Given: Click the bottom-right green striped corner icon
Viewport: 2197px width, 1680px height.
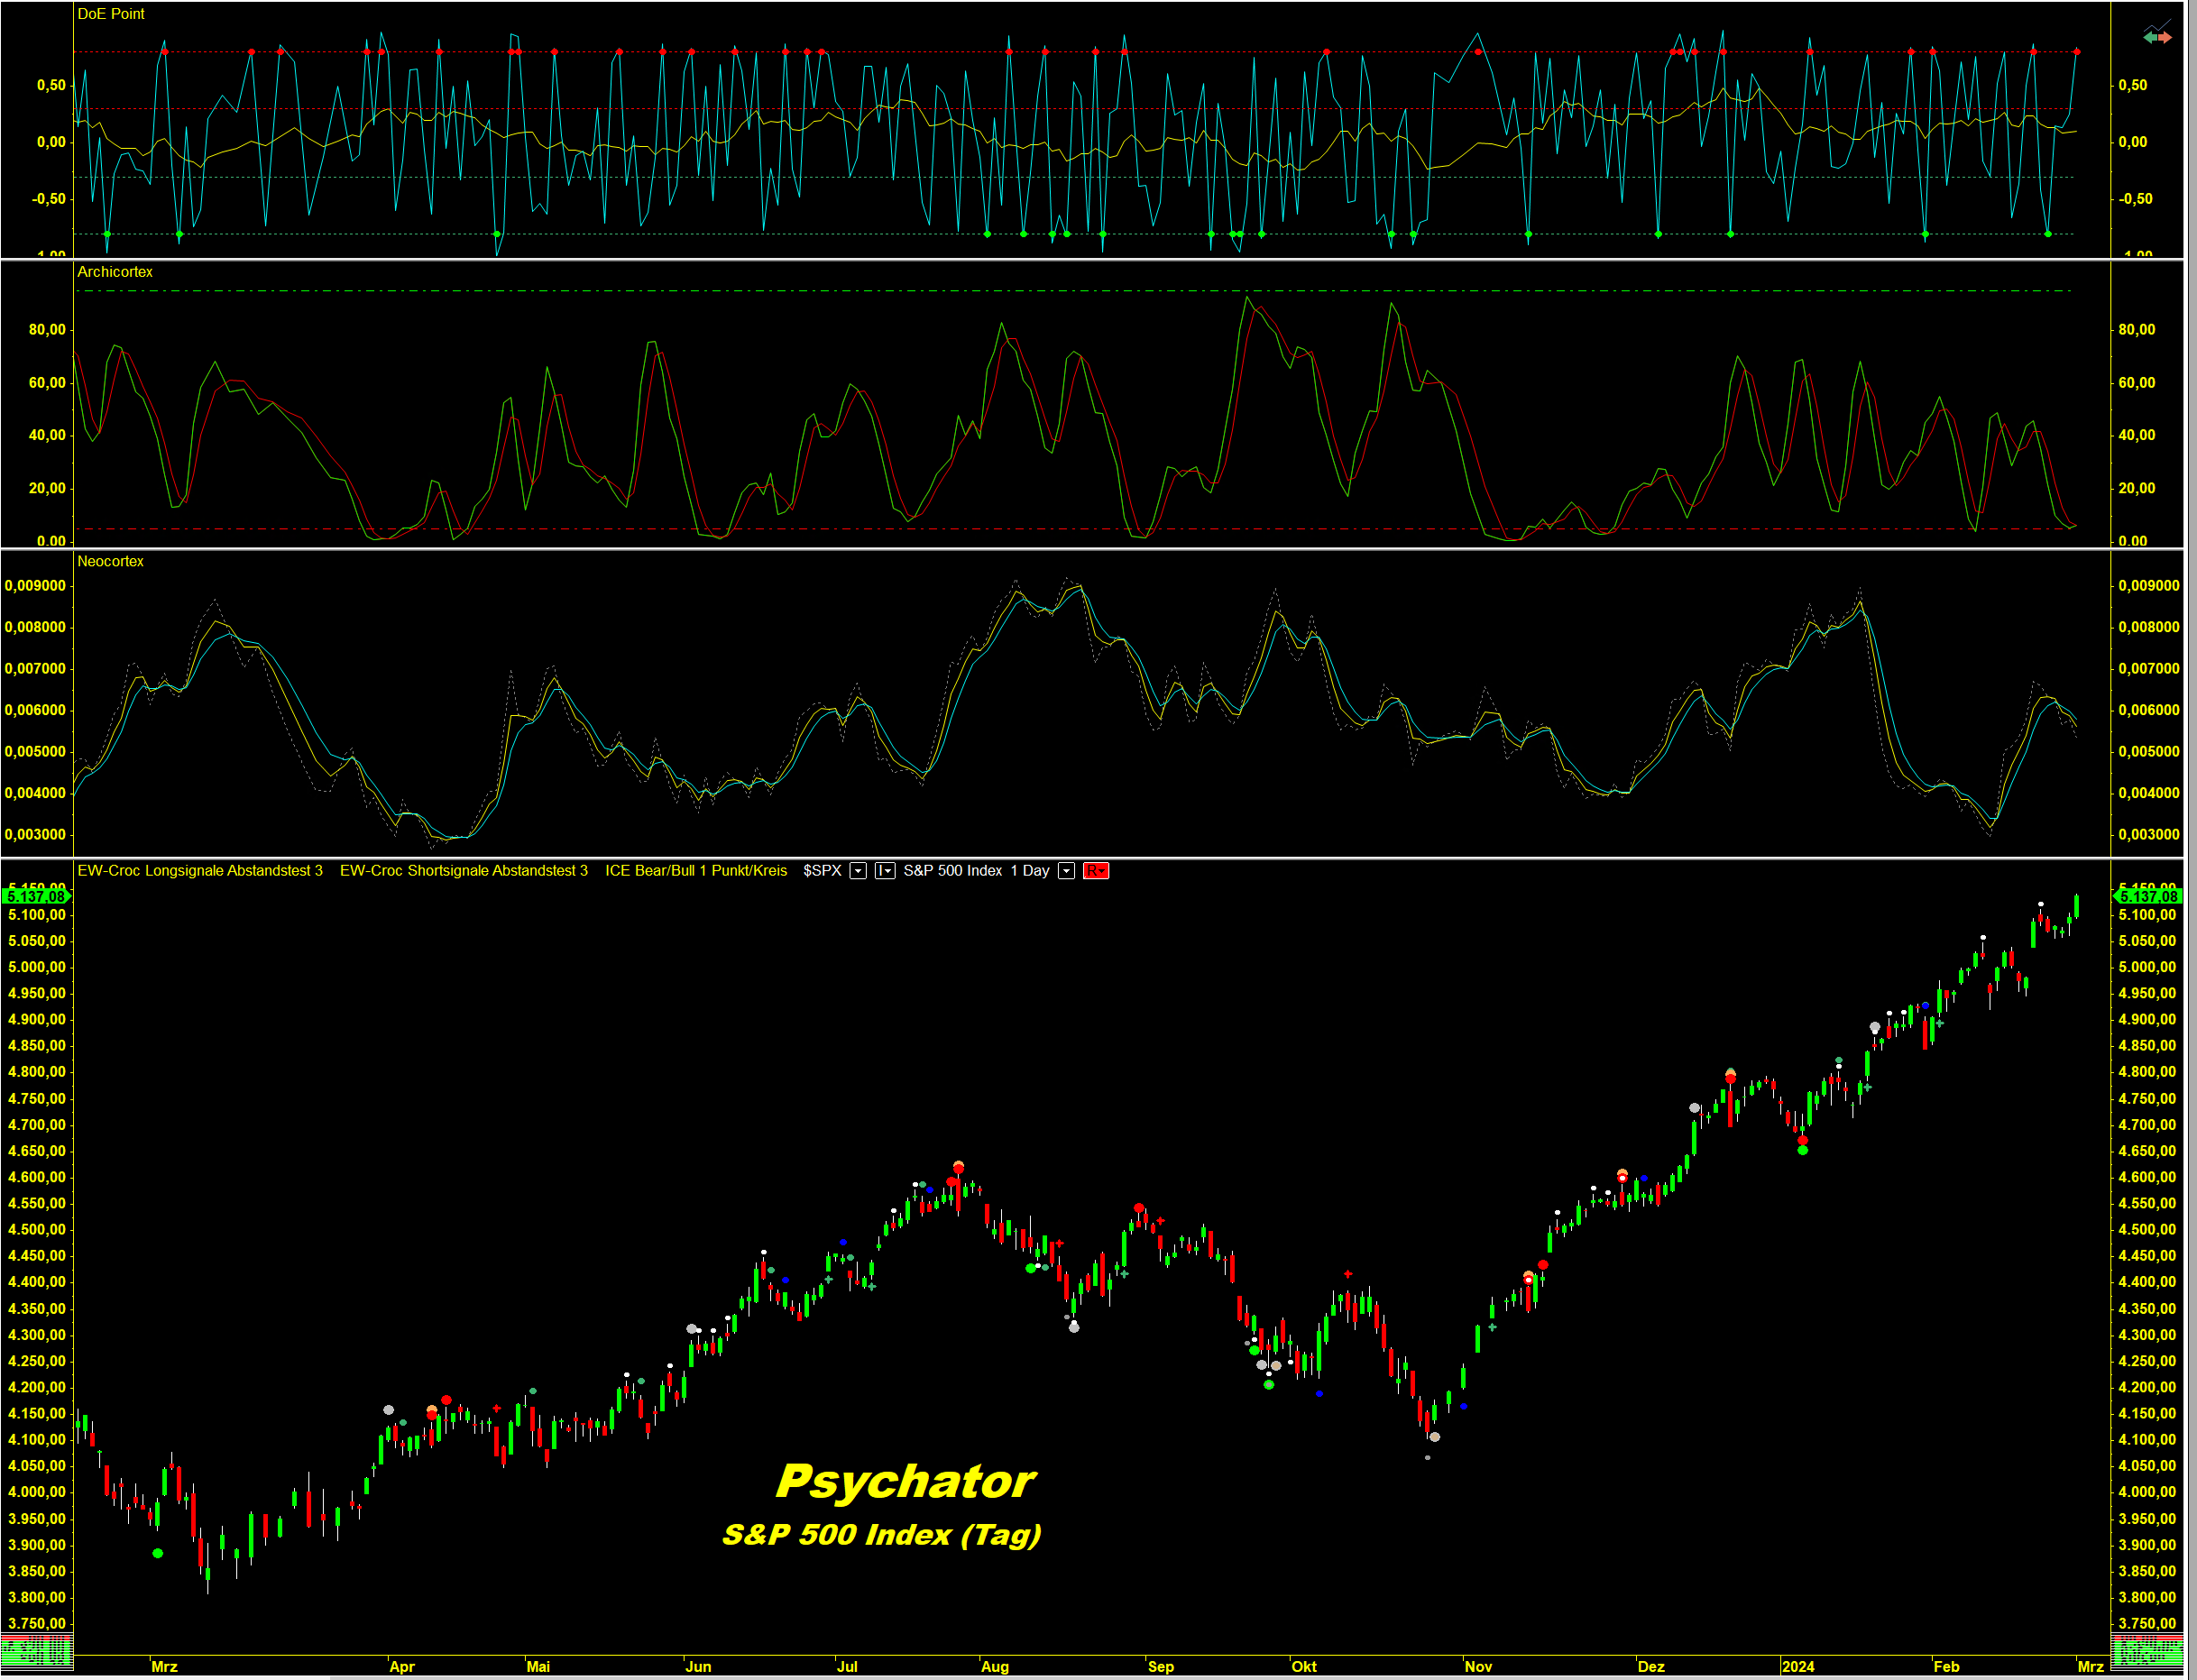Looking at the screenshot, I should [2146, 1652].
